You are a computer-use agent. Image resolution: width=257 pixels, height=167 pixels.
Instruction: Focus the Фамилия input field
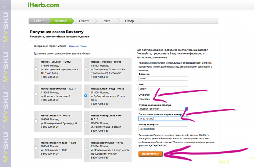163,79
